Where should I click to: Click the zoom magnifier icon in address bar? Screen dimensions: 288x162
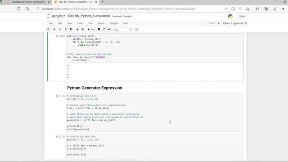(x=240, y=9)
